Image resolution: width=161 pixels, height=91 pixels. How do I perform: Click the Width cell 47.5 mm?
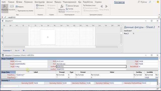click(x=31, y=61)
